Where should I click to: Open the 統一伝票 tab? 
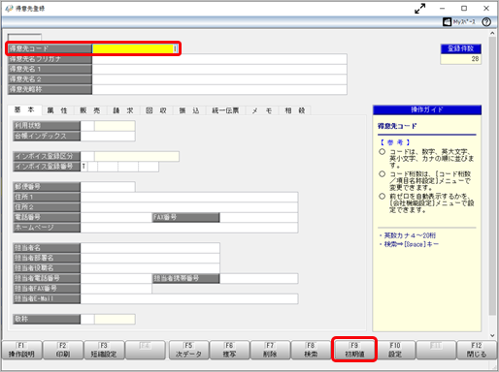click(x=225, y=110)
